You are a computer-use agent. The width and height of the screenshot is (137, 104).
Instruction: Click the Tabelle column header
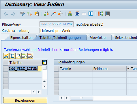pyautogui.click(x=76, y=69)
